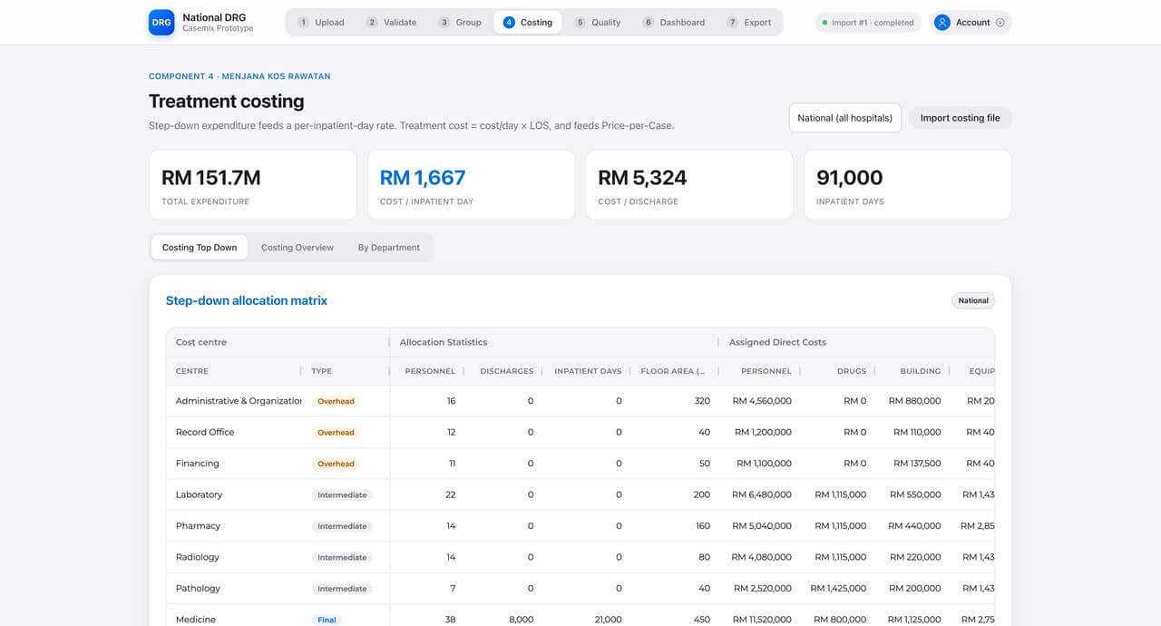Click the green import status dot

point(824,23)
